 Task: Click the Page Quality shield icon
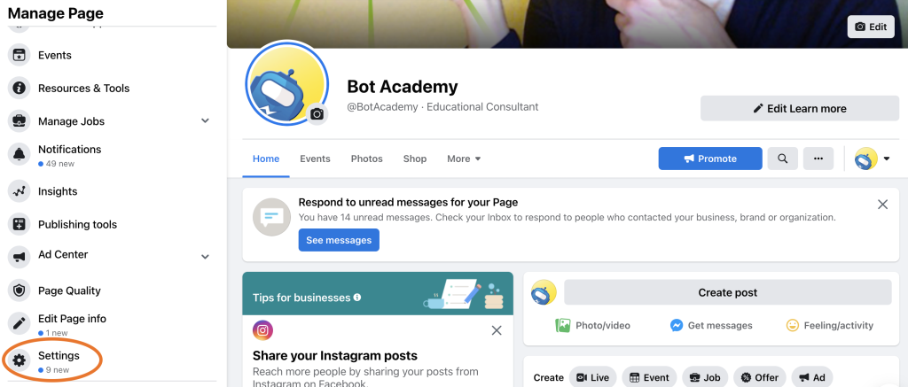point(20,290)
